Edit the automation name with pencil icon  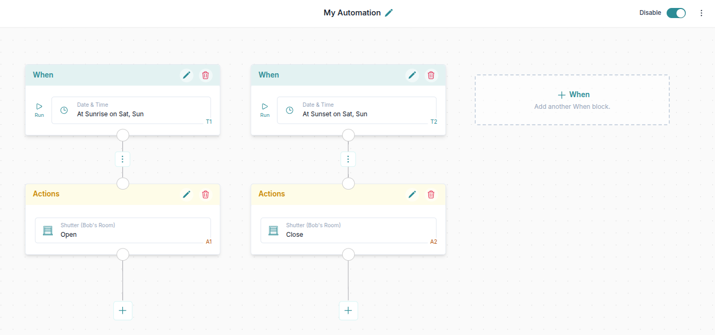(x=389, y=13)
